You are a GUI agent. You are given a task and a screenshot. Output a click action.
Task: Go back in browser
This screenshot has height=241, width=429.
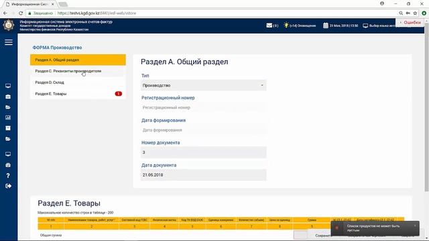5,13
